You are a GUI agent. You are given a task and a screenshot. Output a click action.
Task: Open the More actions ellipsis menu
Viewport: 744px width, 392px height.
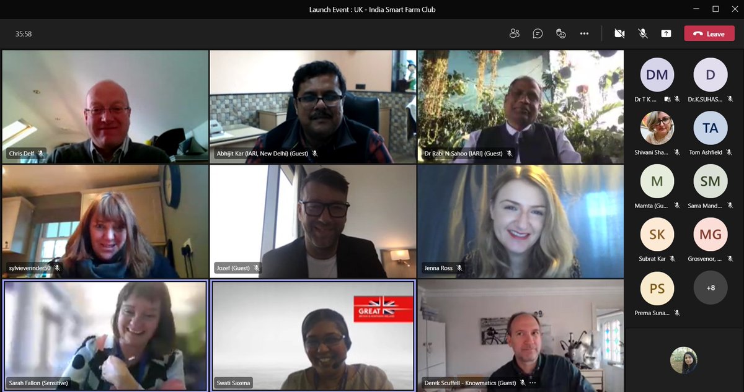tap(584, 33)
